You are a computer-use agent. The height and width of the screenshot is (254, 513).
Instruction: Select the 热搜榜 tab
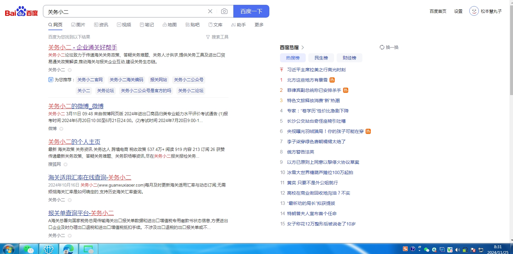(x=293, y=58)
